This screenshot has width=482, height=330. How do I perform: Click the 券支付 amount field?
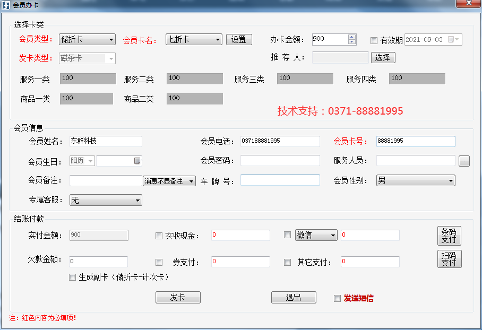click(x=240, y=262)
